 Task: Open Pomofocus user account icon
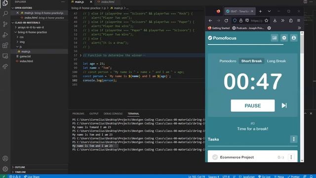pyautogui.click(x=294, y=38)
